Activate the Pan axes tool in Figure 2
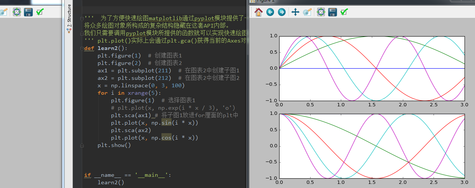475x188 pixels. (x=295, y=12)
